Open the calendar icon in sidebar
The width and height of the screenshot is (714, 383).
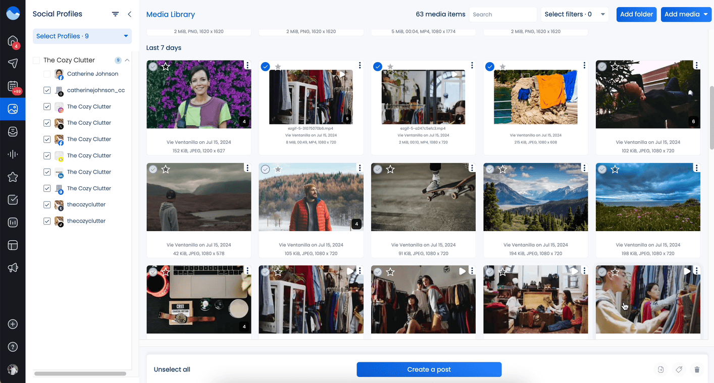[13, 86]
